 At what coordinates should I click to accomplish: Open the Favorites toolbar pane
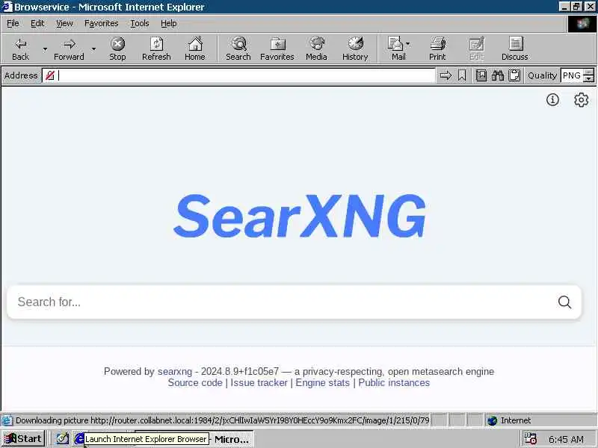click(x=277, y=49)
